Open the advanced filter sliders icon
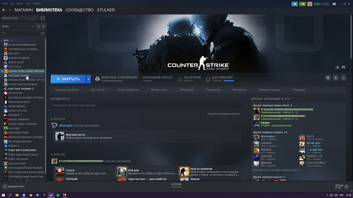 (x=43, y=33)
